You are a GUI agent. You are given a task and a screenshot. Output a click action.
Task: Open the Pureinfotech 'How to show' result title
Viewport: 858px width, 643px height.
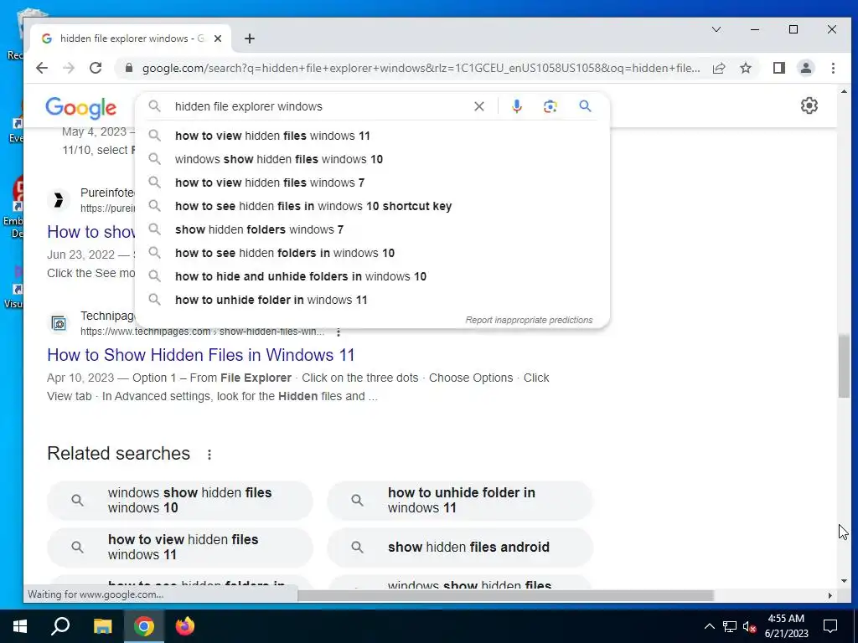pyautogui.click(x=90, y=232)
